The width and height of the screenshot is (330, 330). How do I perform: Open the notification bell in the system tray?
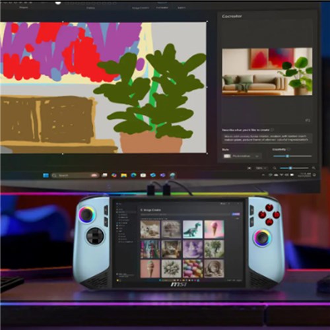pos(314,175)
